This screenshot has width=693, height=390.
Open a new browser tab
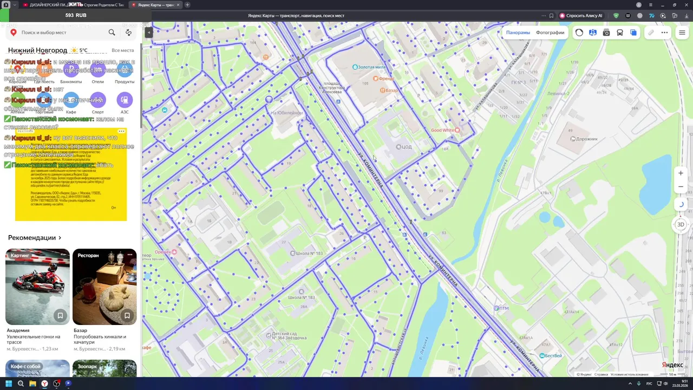tap(187, 5)
